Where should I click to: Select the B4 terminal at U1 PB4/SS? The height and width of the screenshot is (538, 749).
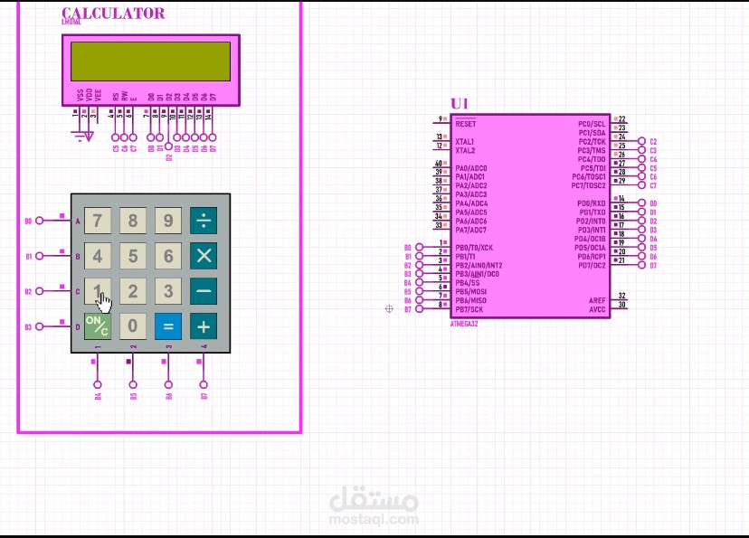[x=419, y=283]
